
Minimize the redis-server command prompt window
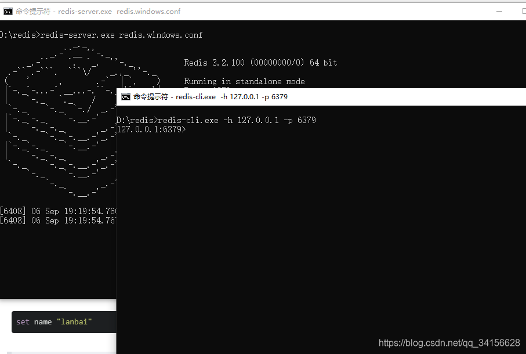pyautogui.click(x=499, y=11)
